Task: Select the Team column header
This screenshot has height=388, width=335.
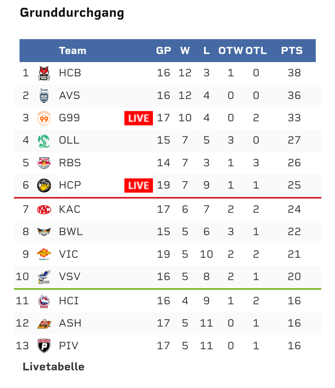Action: (73, 51)
